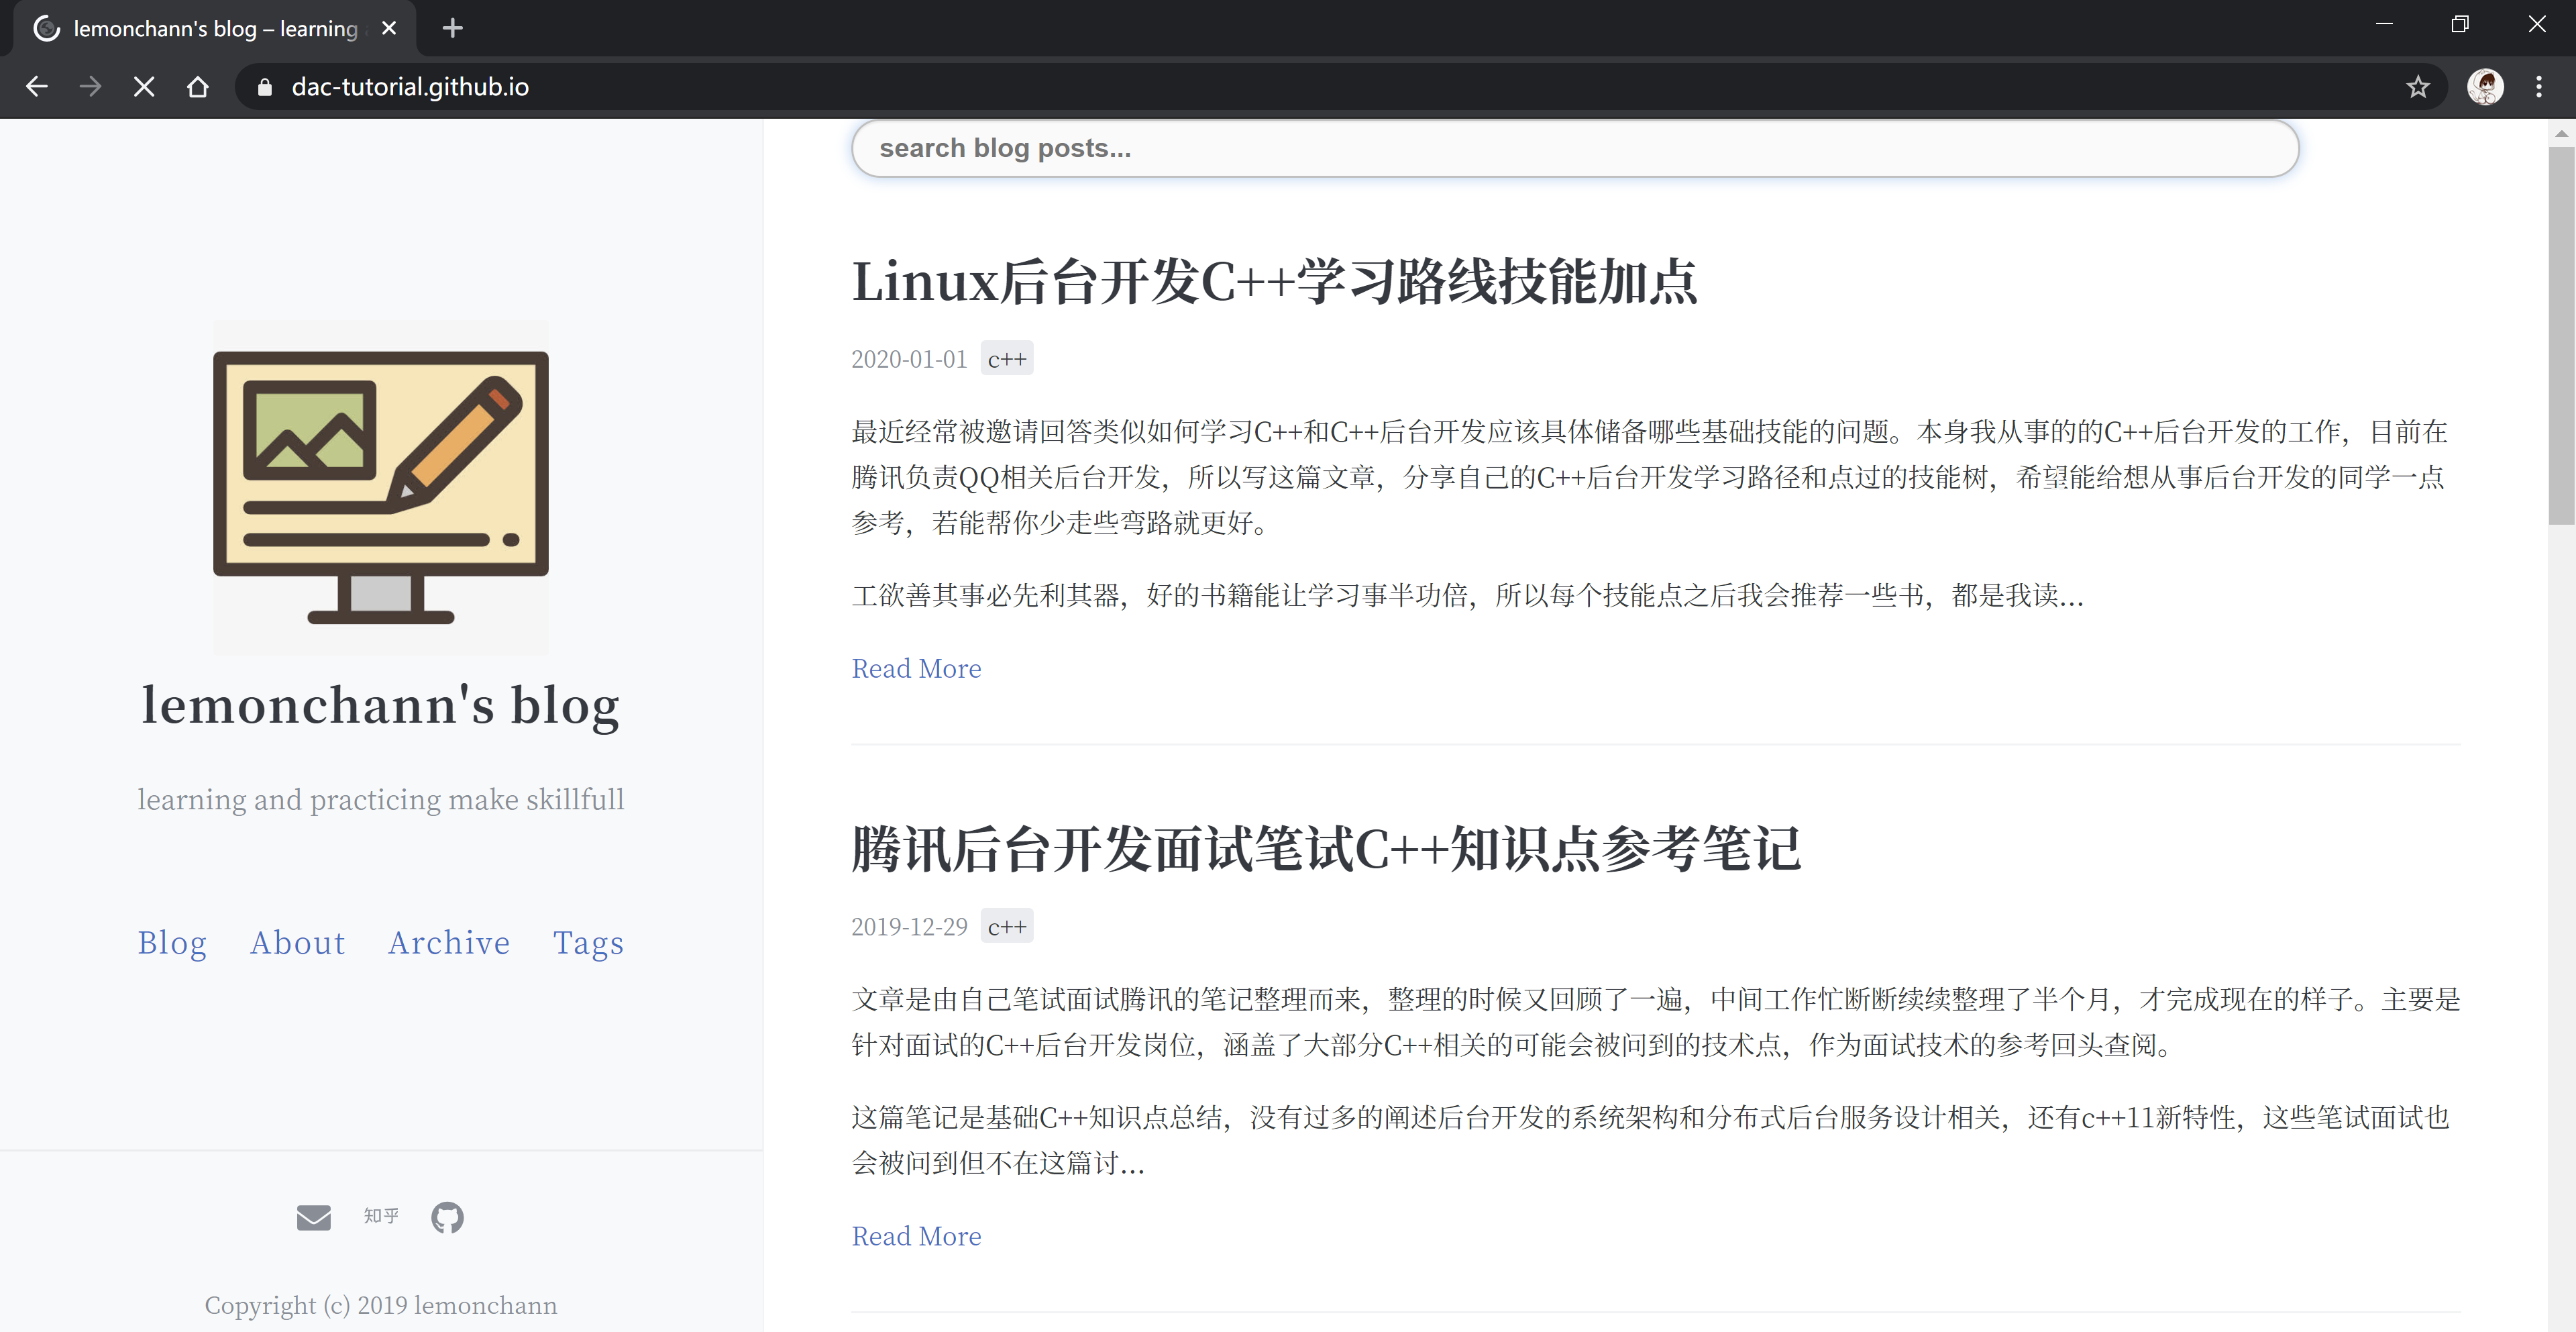Open the Archive navigation link
The image size is (2576, 1332).
pos(449,942)
